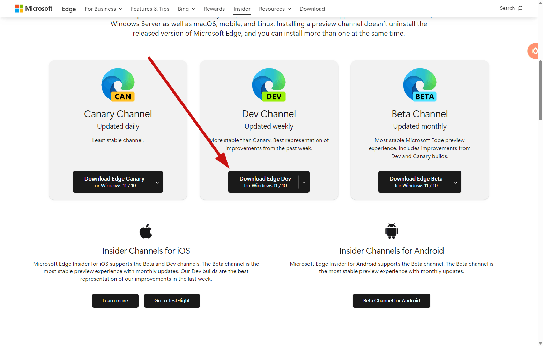Click the Search magnifier icon
Image resolution: width=543 pixels, height=346 pixels.
point(520,8)
